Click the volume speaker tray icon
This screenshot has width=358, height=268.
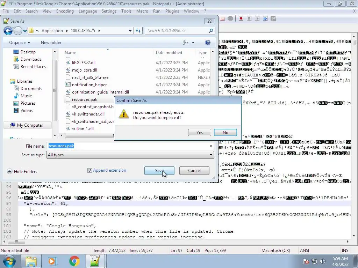coord(323,261)
